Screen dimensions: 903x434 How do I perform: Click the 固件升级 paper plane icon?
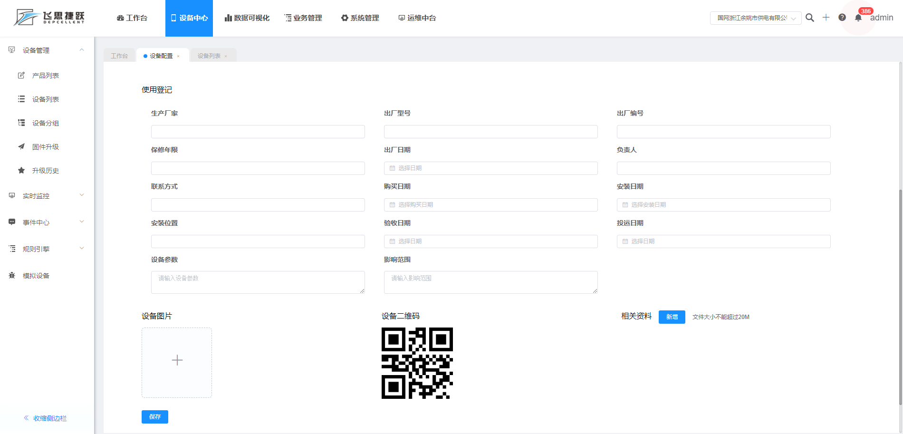[21, 147]
